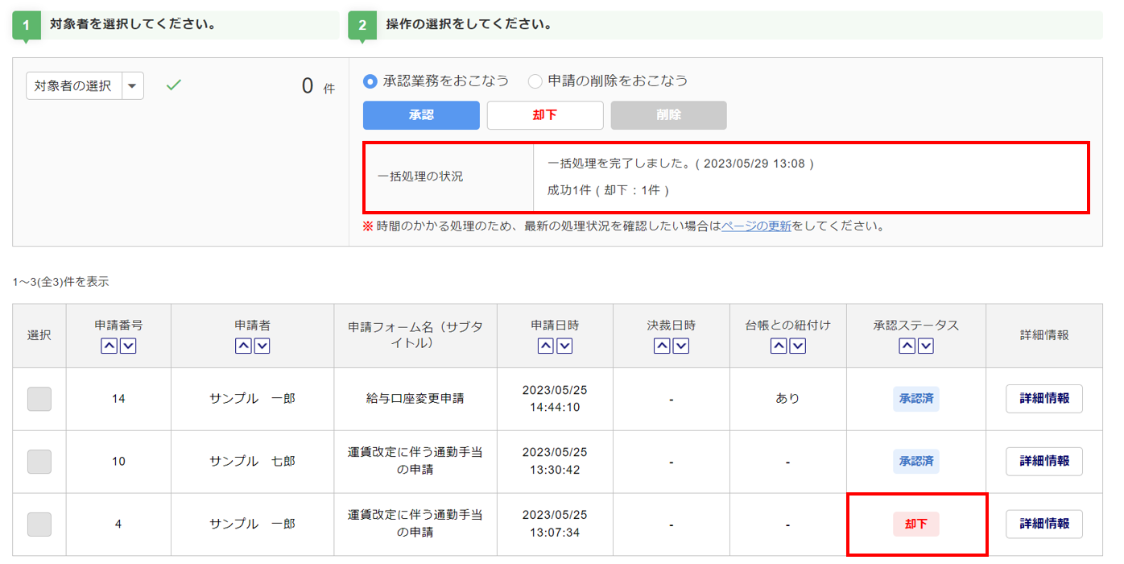Sort 承認ステータス column ascending

click(907, 346)
